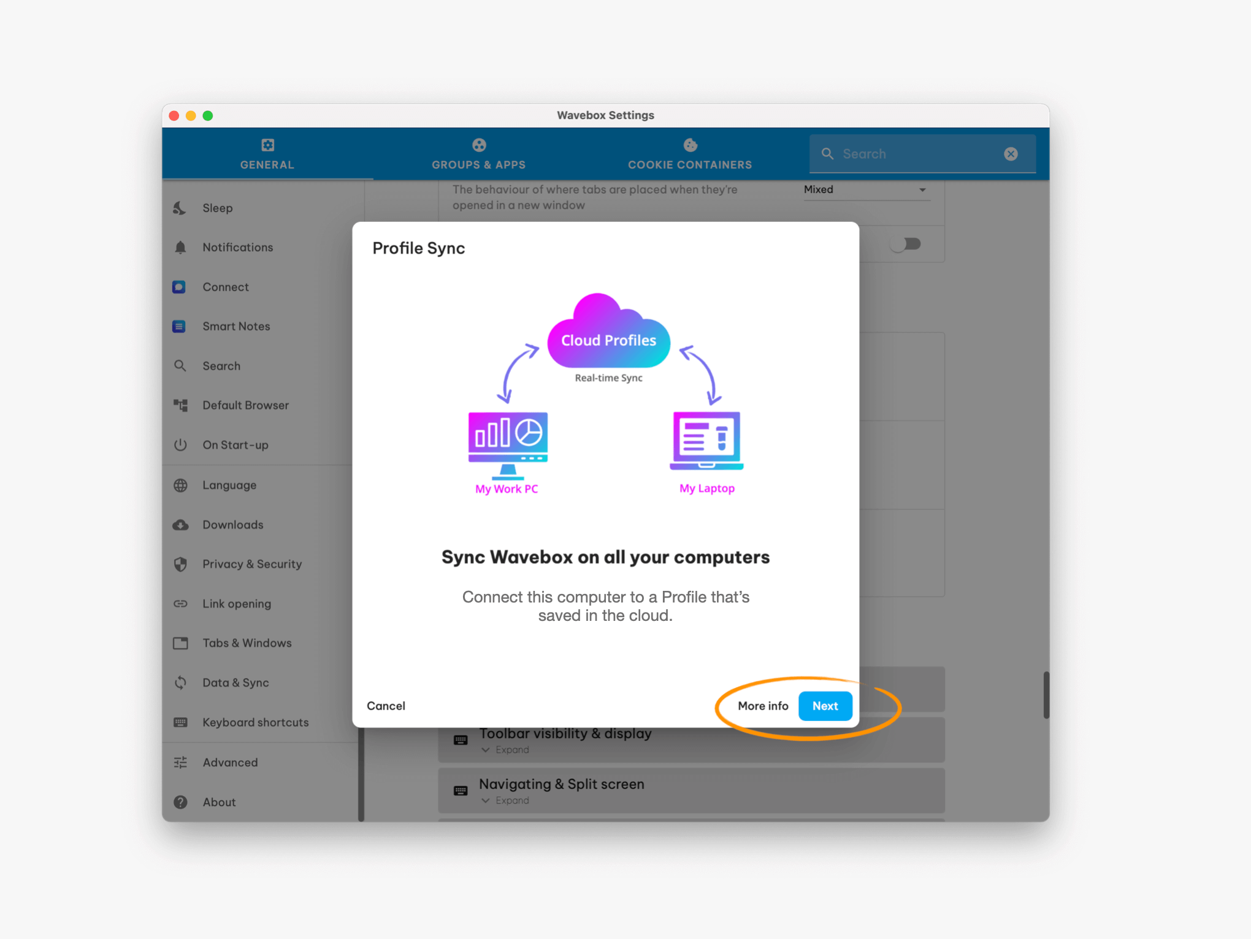The height and width of the screenshot is (939, 1251).
Task: Click the Cookie Containers cookie icon
Action: tap(690, 145)
